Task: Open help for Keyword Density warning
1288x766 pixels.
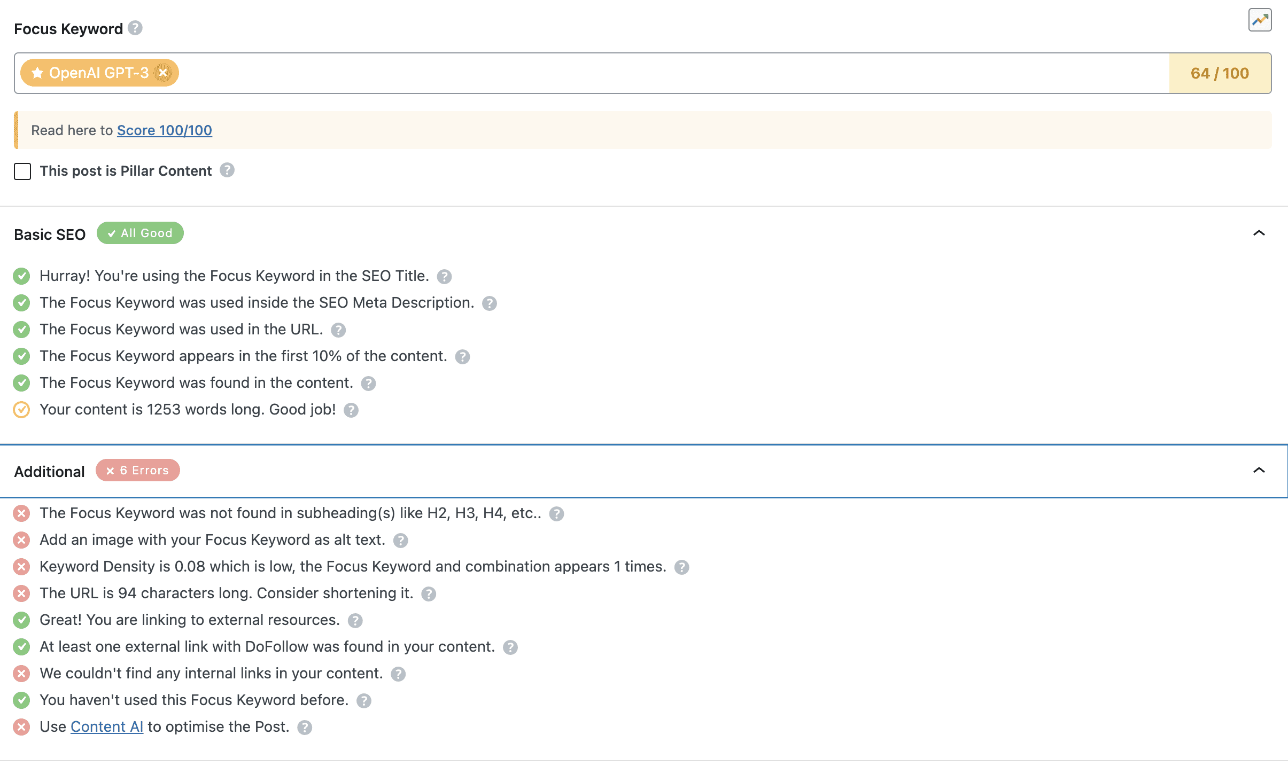Action: click(681, 567)
